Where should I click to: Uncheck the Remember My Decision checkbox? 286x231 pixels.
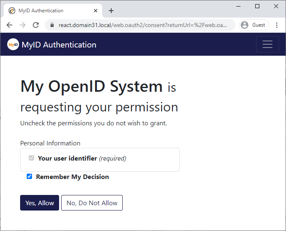pos(29,177)
